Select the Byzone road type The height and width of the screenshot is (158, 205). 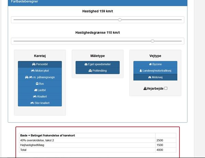155,64
